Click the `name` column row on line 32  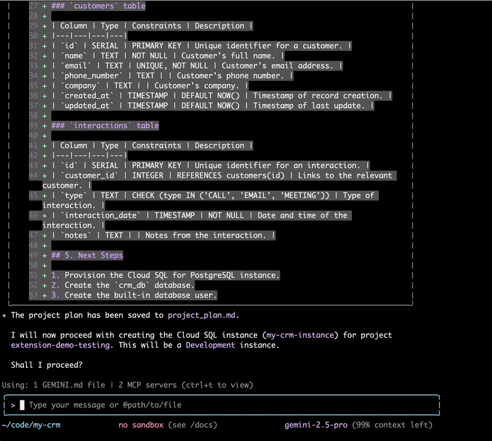(x=167, y=55)
